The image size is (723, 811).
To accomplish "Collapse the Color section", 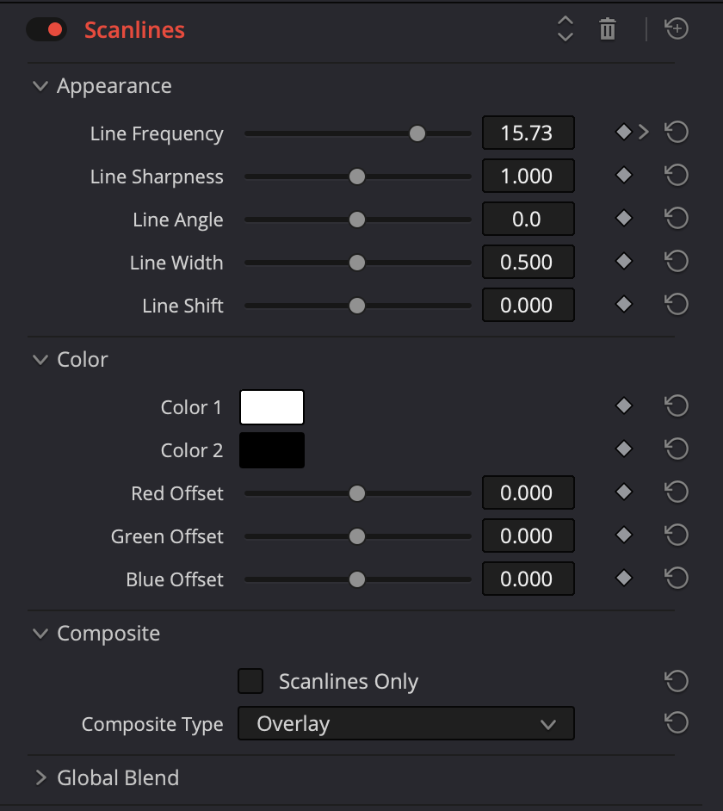I will pyautogui.click(x=40, y=359).
